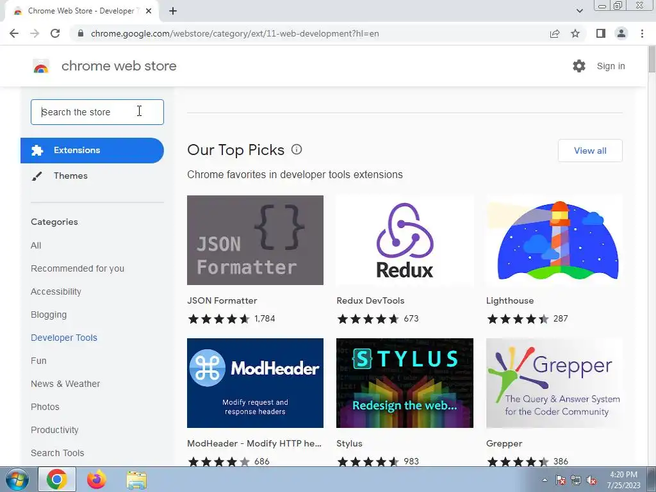Open the Grepper extension thumbnail
Screen dimensions: 656x492
tap(554, 383)
